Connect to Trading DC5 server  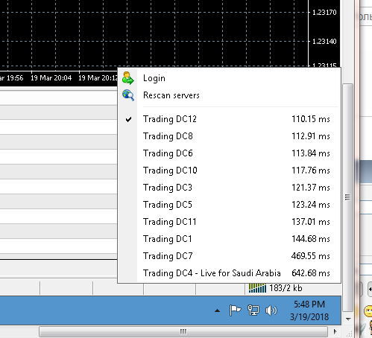point(229,205)
